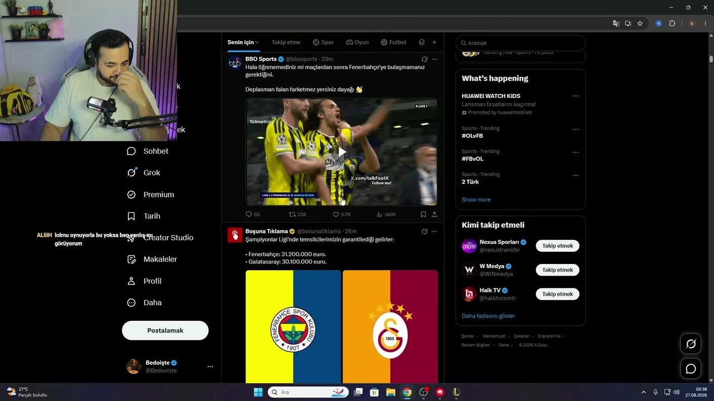This screenshot has width=714, height=401.
Task: Open more options for HUAWEI WATCH KIDS
Action: click(x=576, y=96)
